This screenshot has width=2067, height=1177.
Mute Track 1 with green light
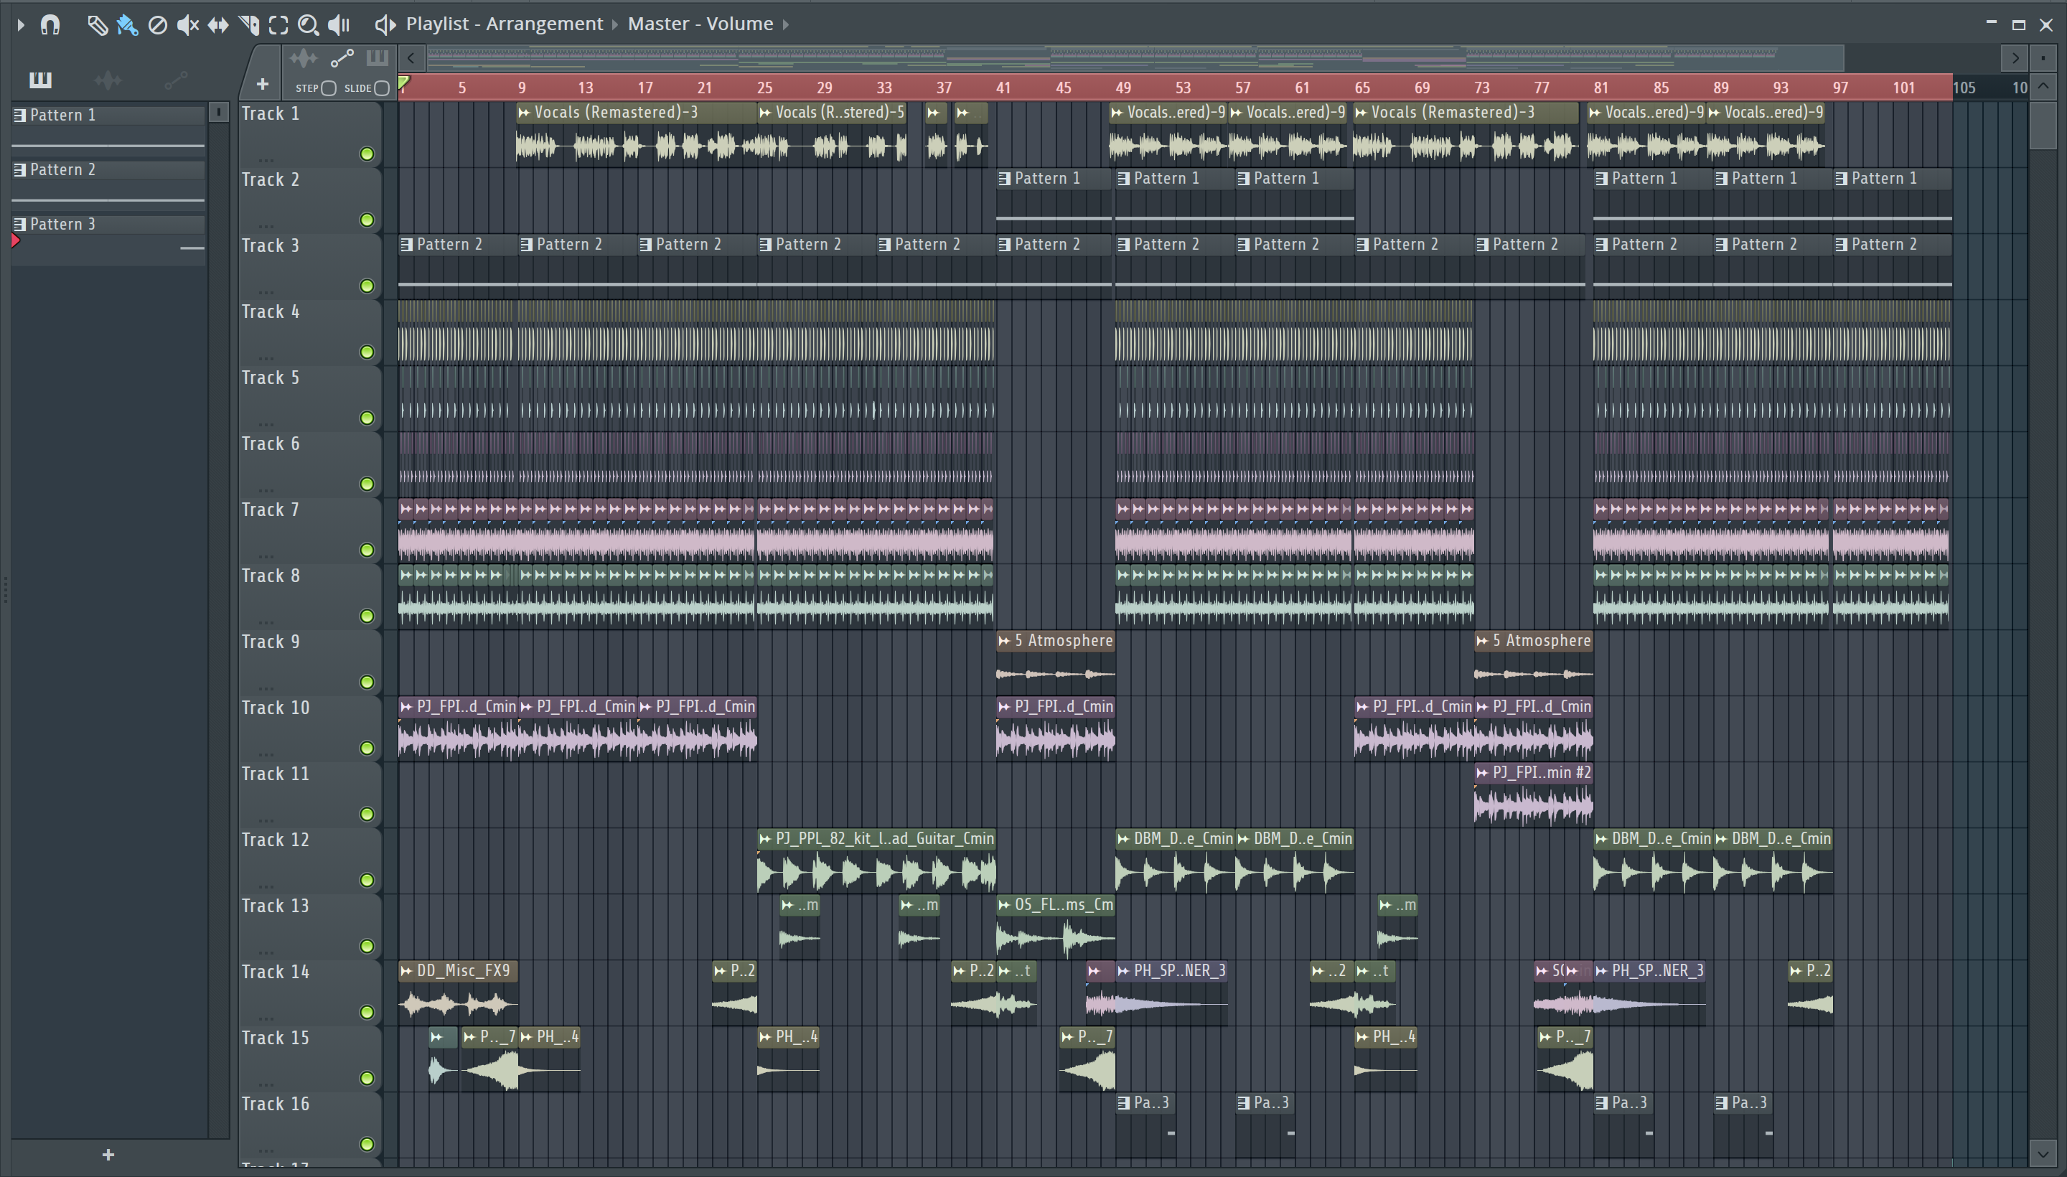coord(367,154)
